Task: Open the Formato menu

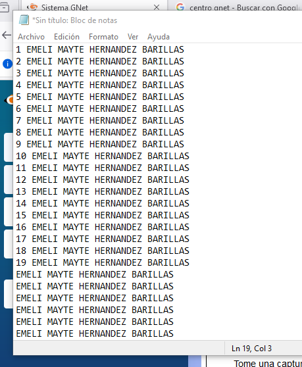Action: pyautogui.click(x=103, y=37)
